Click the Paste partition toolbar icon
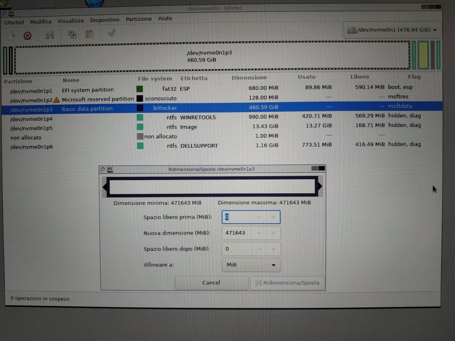 point(90,34)
